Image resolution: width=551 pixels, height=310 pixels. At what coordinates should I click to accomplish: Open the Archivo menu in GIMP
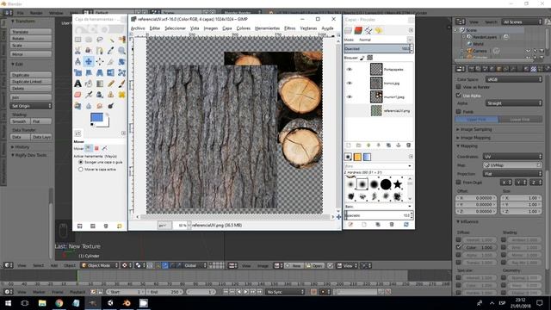click(x=138, y=28)
